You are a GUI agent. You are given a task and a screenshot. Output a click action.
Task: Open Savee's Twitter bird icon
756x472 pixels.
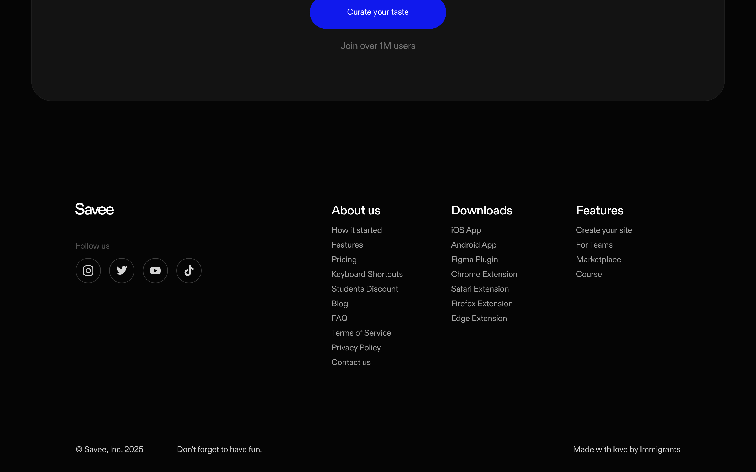coord(122,270)
